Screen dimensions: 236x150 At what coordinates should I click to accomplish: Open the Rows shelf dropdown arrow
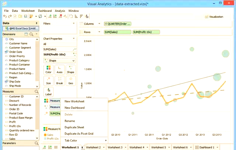pyautogui.click(x=99, y=32)
